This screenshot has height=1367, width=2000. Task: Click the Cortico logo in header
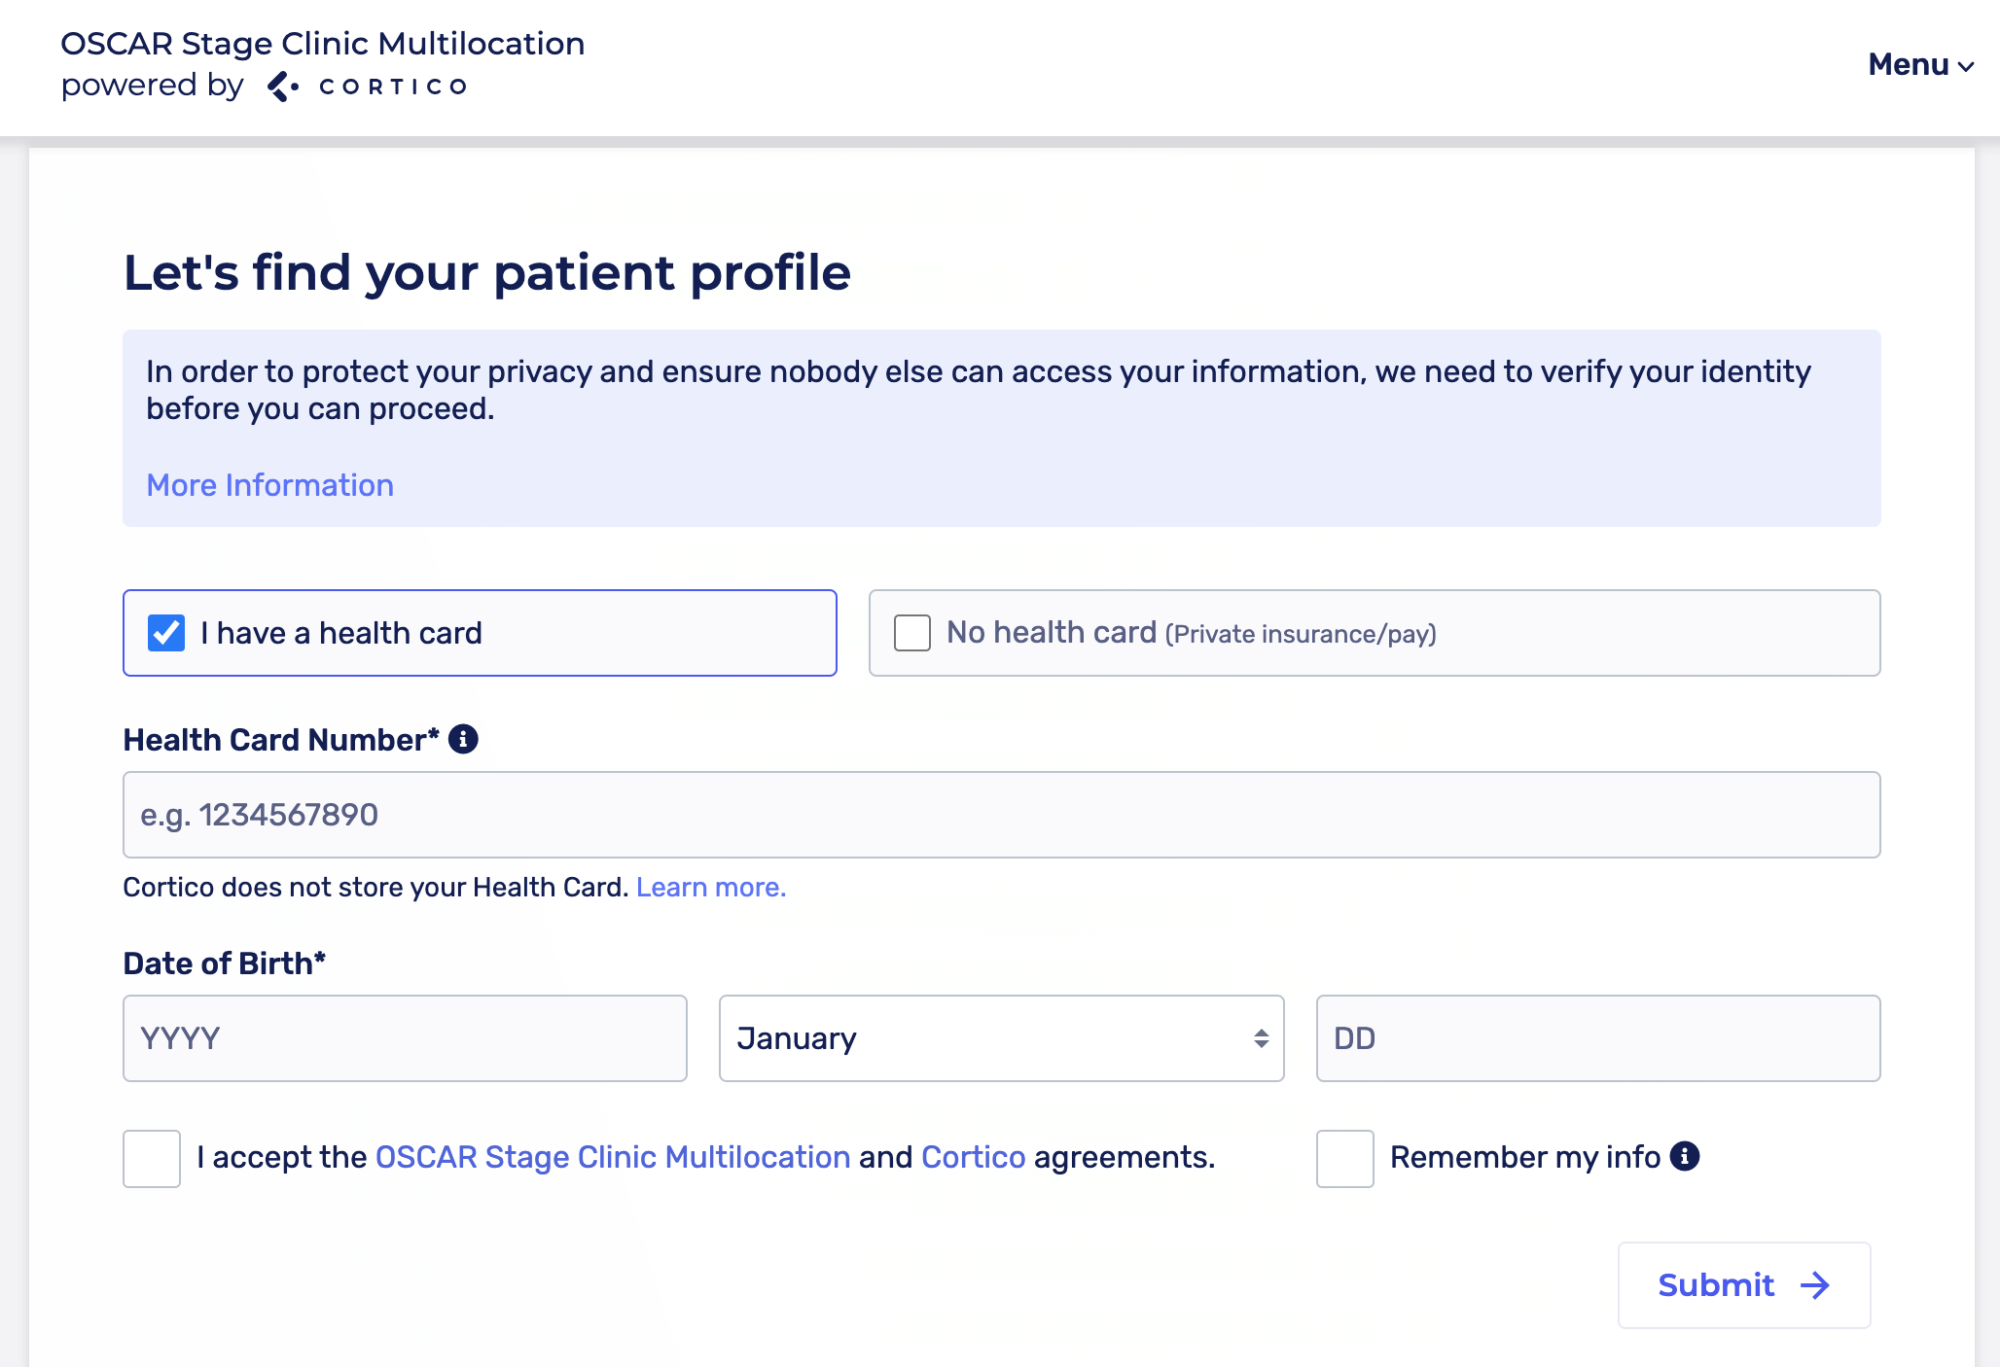click(369, 87)
